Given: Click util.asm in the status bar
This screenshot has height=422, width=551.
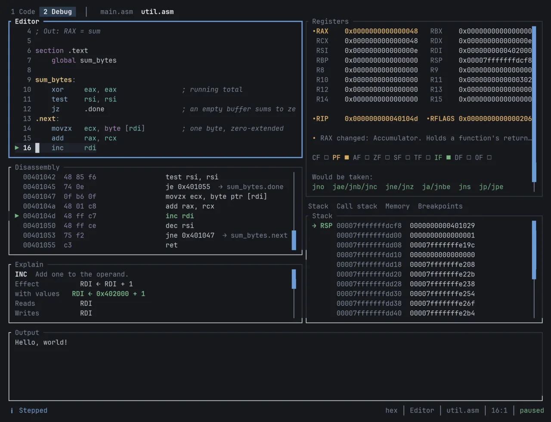Looking at the screenshot, I should pos(463,410).
